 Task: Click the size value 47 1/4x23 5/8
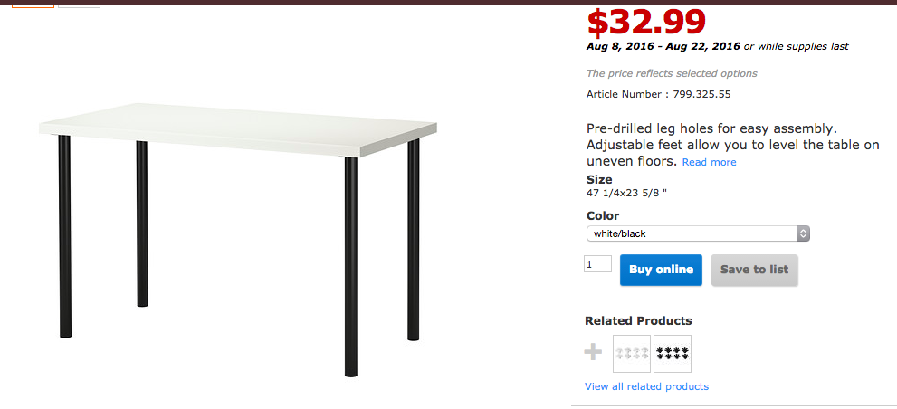(x=632, y=192)
